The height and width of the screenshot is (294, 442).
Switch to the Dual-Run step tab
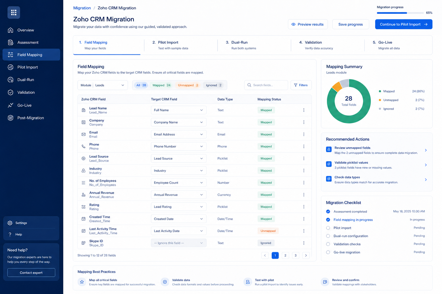[x=254, y=45]
